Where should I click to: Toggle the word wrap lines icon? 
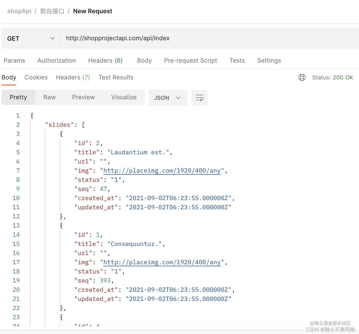(x=199, y=98)
